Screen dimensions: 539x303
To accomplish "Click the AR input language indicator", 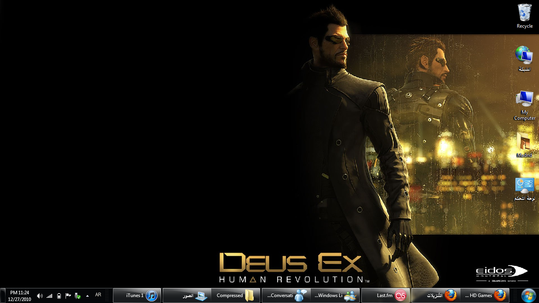I will point(98,295).
